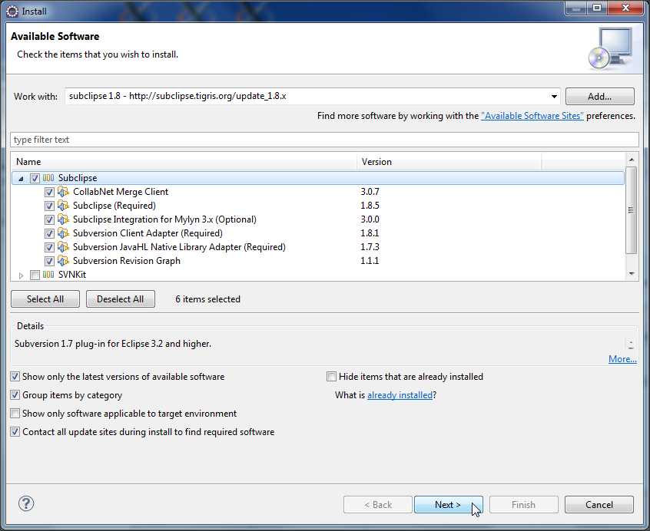The width and height of the screenshot is (650, 531).
Task: Click version 1.1.1 cell
Action: (370, 261)
